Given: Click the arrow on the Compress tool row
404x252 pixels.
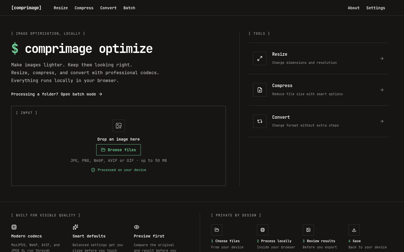Looking at the screenshot, I should (x=382, y=90).
